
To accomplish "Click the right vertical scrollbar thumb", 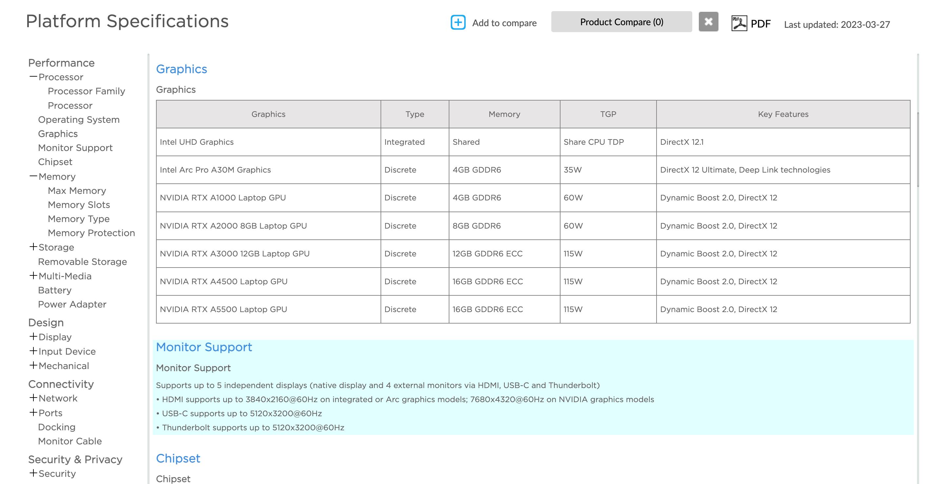I will [918, 150].
